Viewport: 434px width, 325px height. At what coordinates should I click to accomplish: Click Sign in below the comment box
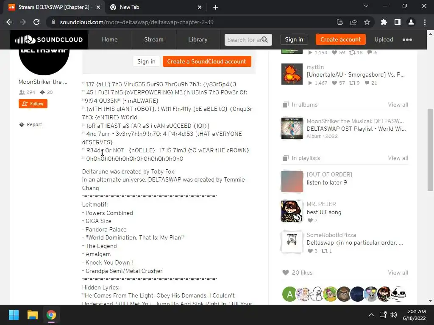pyautogui.click(x=146, y=61)
